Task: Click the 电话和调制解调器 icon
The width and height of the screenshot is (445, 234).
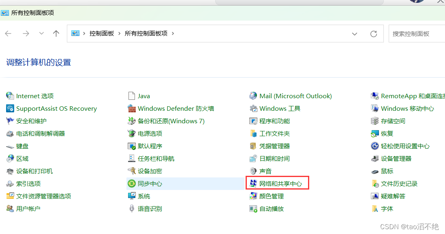Action: click(10, 133)
